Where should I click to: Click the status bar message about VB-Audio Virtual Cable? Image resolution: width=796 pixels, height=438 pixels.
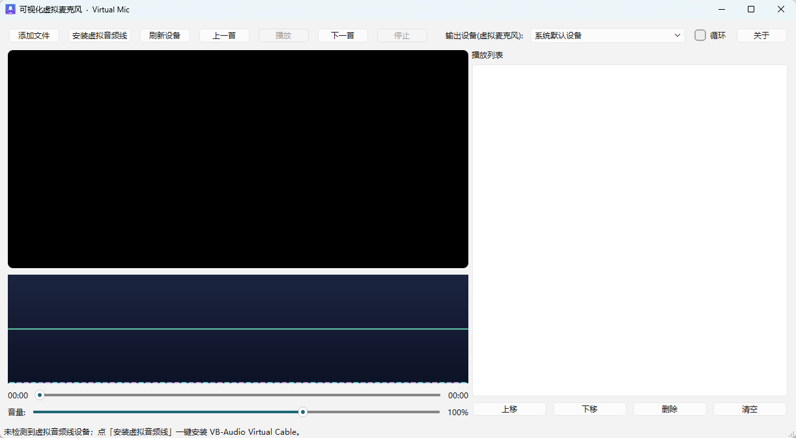153,431
